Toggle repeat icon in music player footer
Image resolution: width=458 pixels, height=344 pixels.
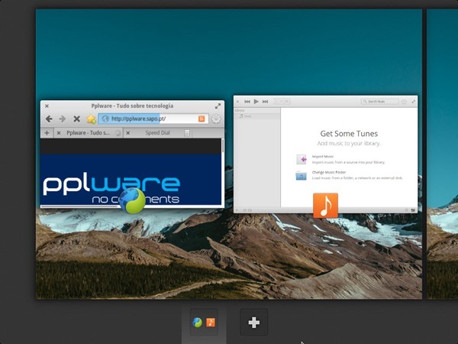point(250,210)
